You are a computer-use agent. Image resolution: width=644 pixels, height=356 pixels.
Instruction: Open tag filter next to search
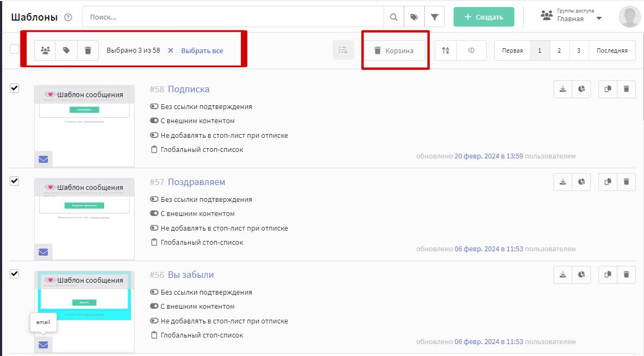point(414,17)
